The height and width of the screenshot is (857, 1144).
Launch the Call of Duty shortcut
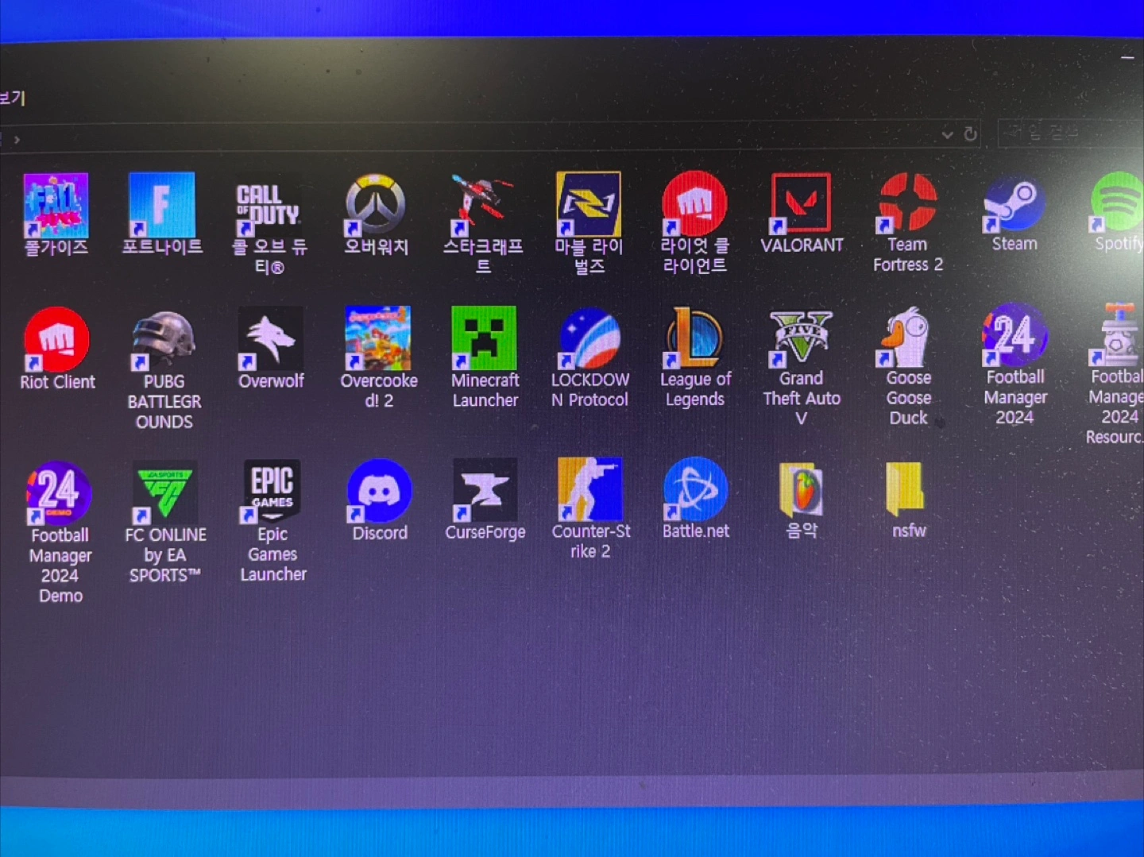pyautogui.click(x=268, y=207)
